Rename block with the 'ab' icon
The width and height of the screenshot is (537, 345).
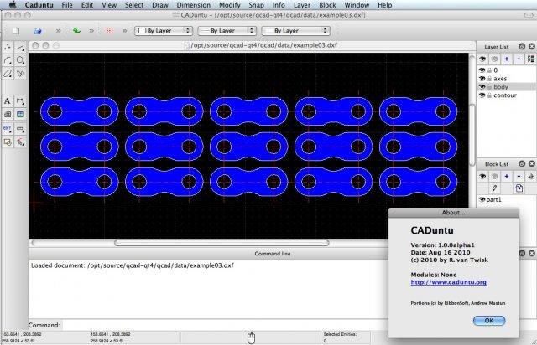tap(531, 177)
